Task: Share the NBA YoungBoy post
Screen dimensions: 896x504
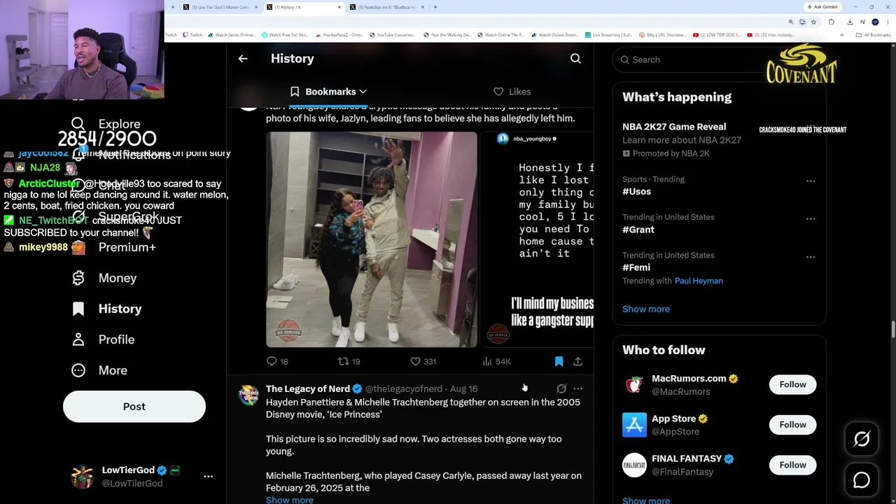Action: [577, 361]
